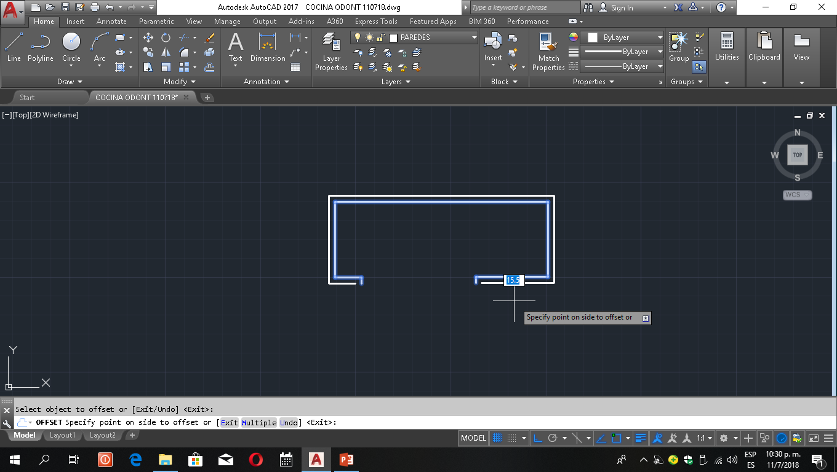
Task: Click the Save icon in Quick Access toolbar
Action: (65, 7)
